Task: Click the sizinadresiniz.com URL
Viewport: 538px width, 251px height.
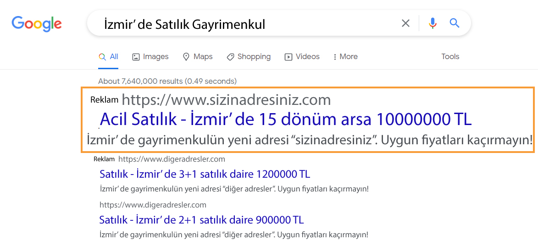Action: pos(226,99)
